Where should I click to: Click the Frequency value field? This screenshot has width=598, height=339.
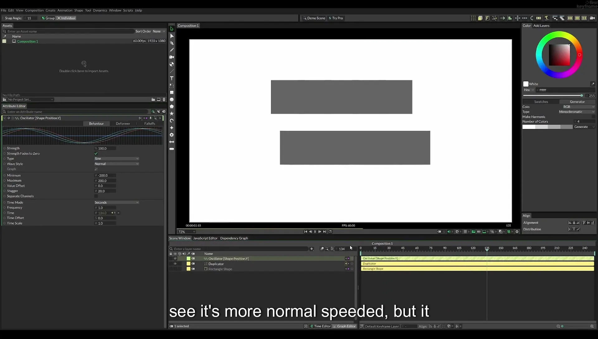tap(105, 208)
